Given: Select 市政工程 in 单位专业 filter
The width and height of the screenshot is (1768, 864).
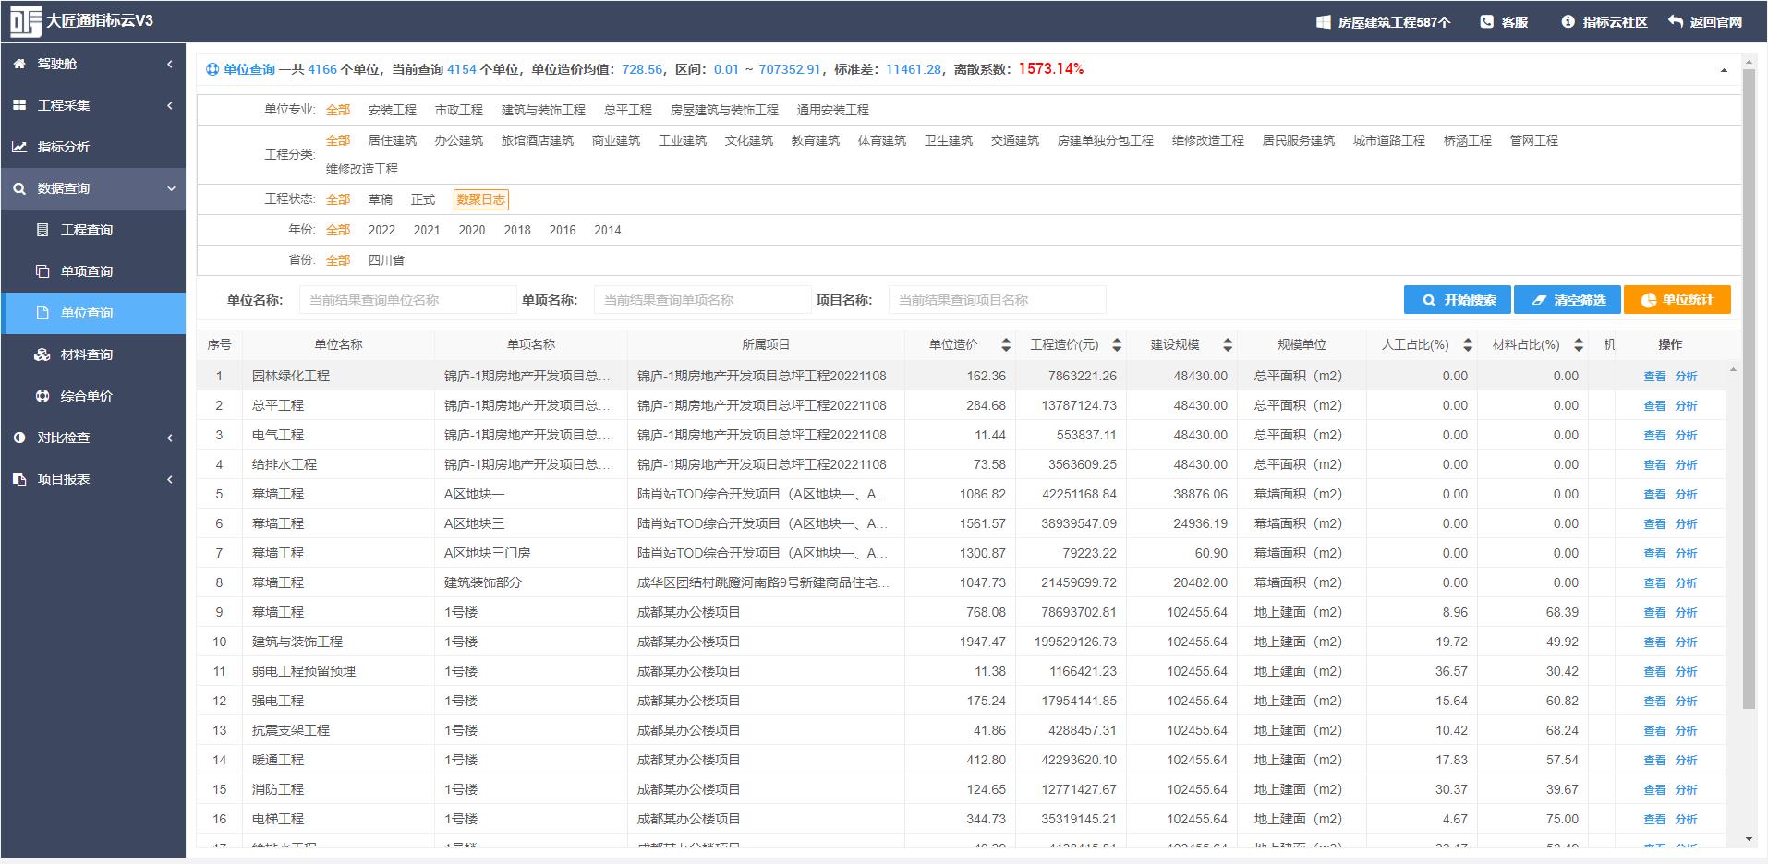Looking at the screenshot, I should point(459,110).
